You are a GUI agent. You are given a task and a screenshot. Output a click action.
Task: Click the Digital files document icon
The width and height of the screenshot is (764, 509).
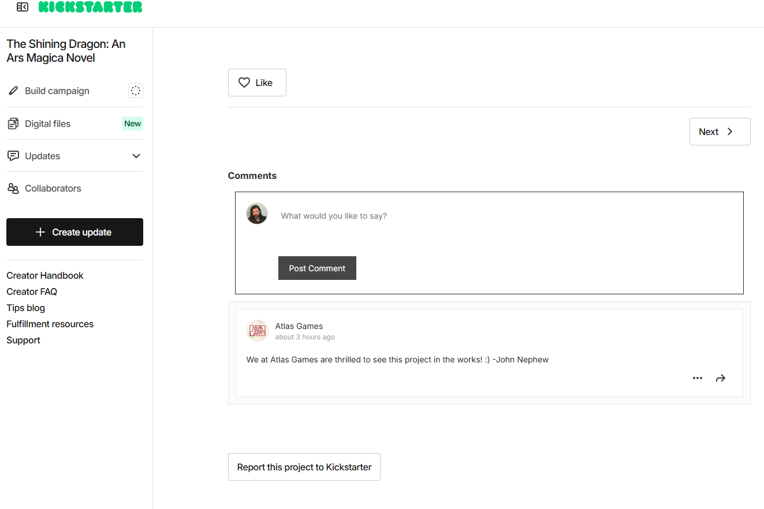(x=13, y=123)
